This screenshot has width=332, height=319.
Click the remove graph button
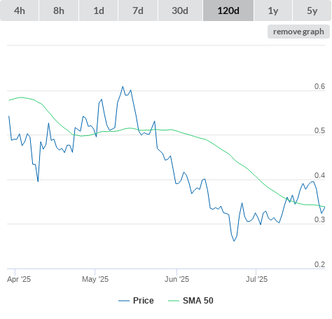(298, 32)
